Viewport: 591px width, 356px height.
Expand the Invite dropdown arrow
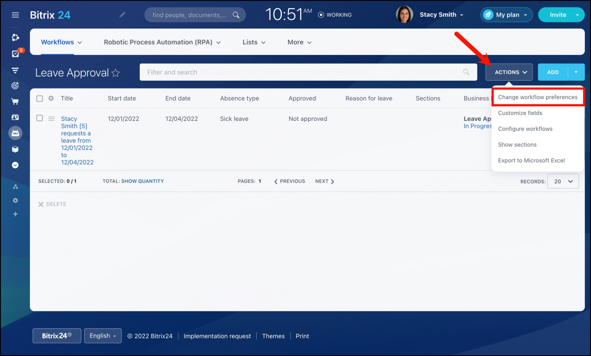tap(577, 15)
